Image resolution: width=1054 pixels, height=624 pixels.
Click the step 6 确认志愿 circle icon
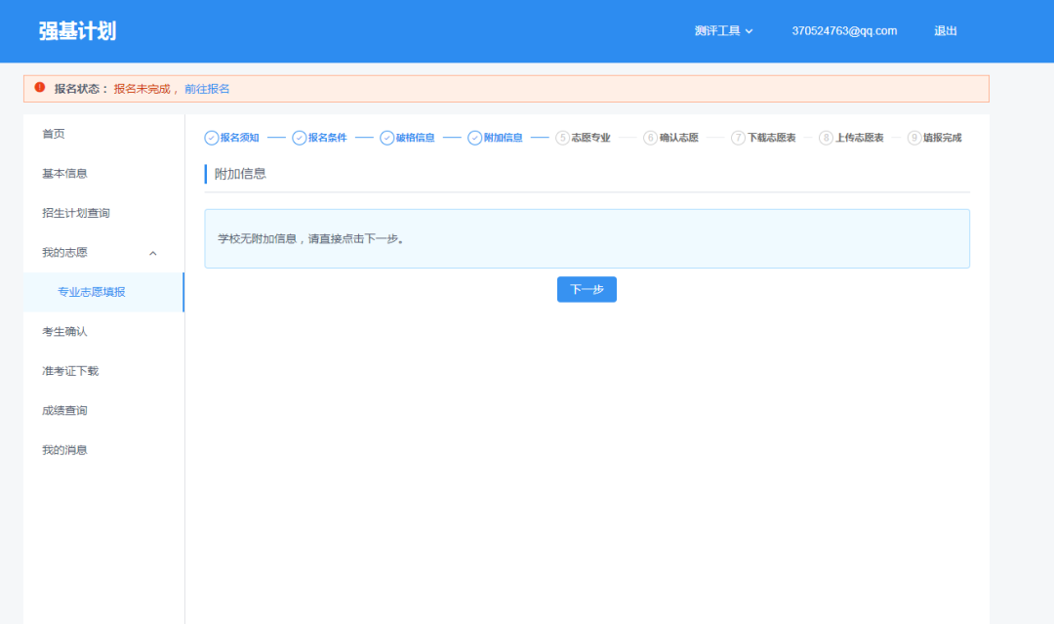pyautogui.click(x=650, y=137)
